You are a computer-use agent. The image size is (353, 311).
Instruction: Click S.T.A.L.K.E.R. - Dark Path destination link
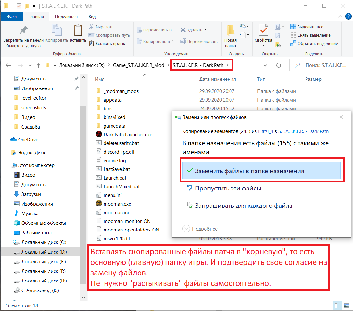(x=303, y=131)
